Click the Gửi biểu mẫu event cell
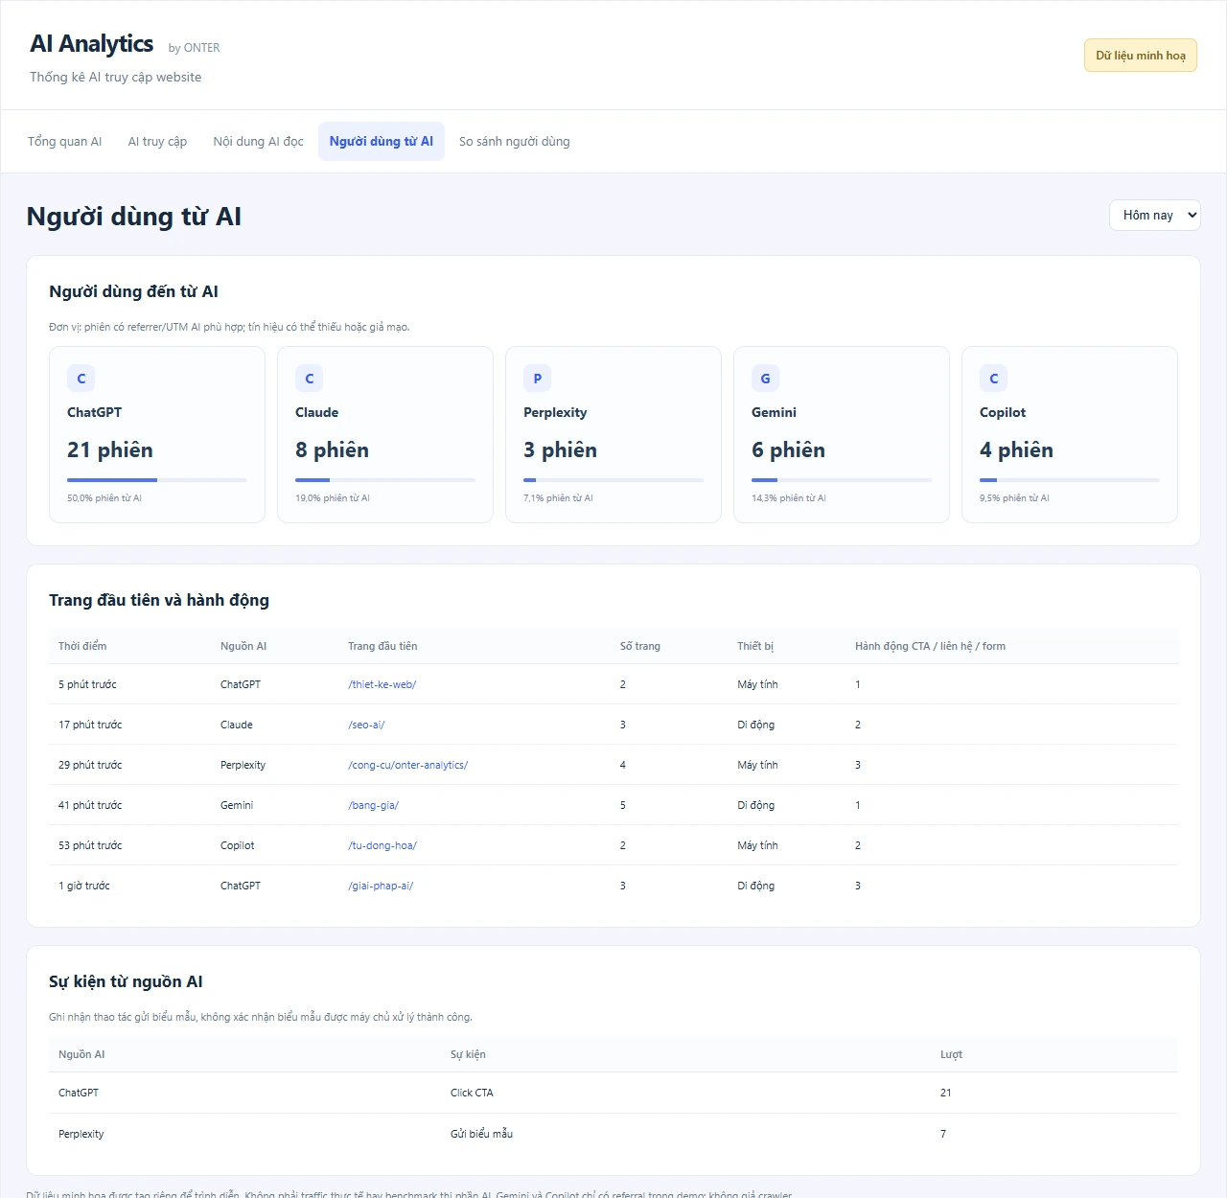 click(481, 1134)
